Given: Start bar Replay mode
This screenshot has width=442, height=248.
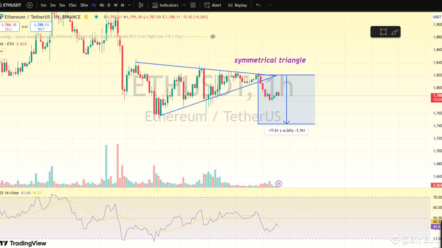Looking at the screenshot, I should pyautogui.click(x=237, y=5).
